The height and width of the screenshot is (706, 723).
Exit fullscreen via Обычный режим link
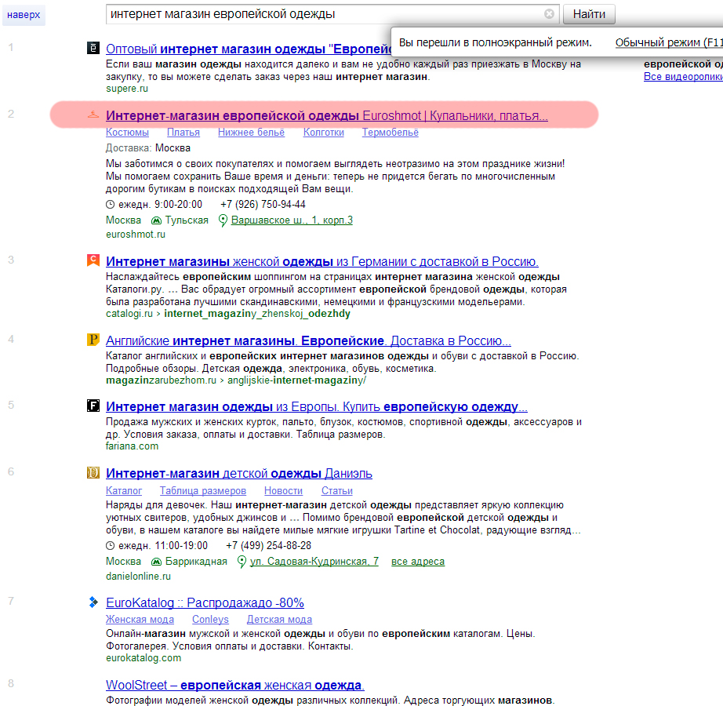[669, 42]
